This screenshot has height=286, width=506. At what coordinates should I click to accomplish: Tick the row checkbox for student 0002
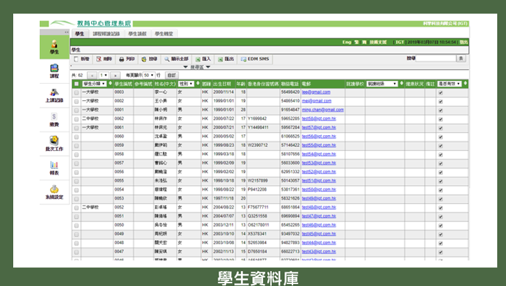coord(76,102)
